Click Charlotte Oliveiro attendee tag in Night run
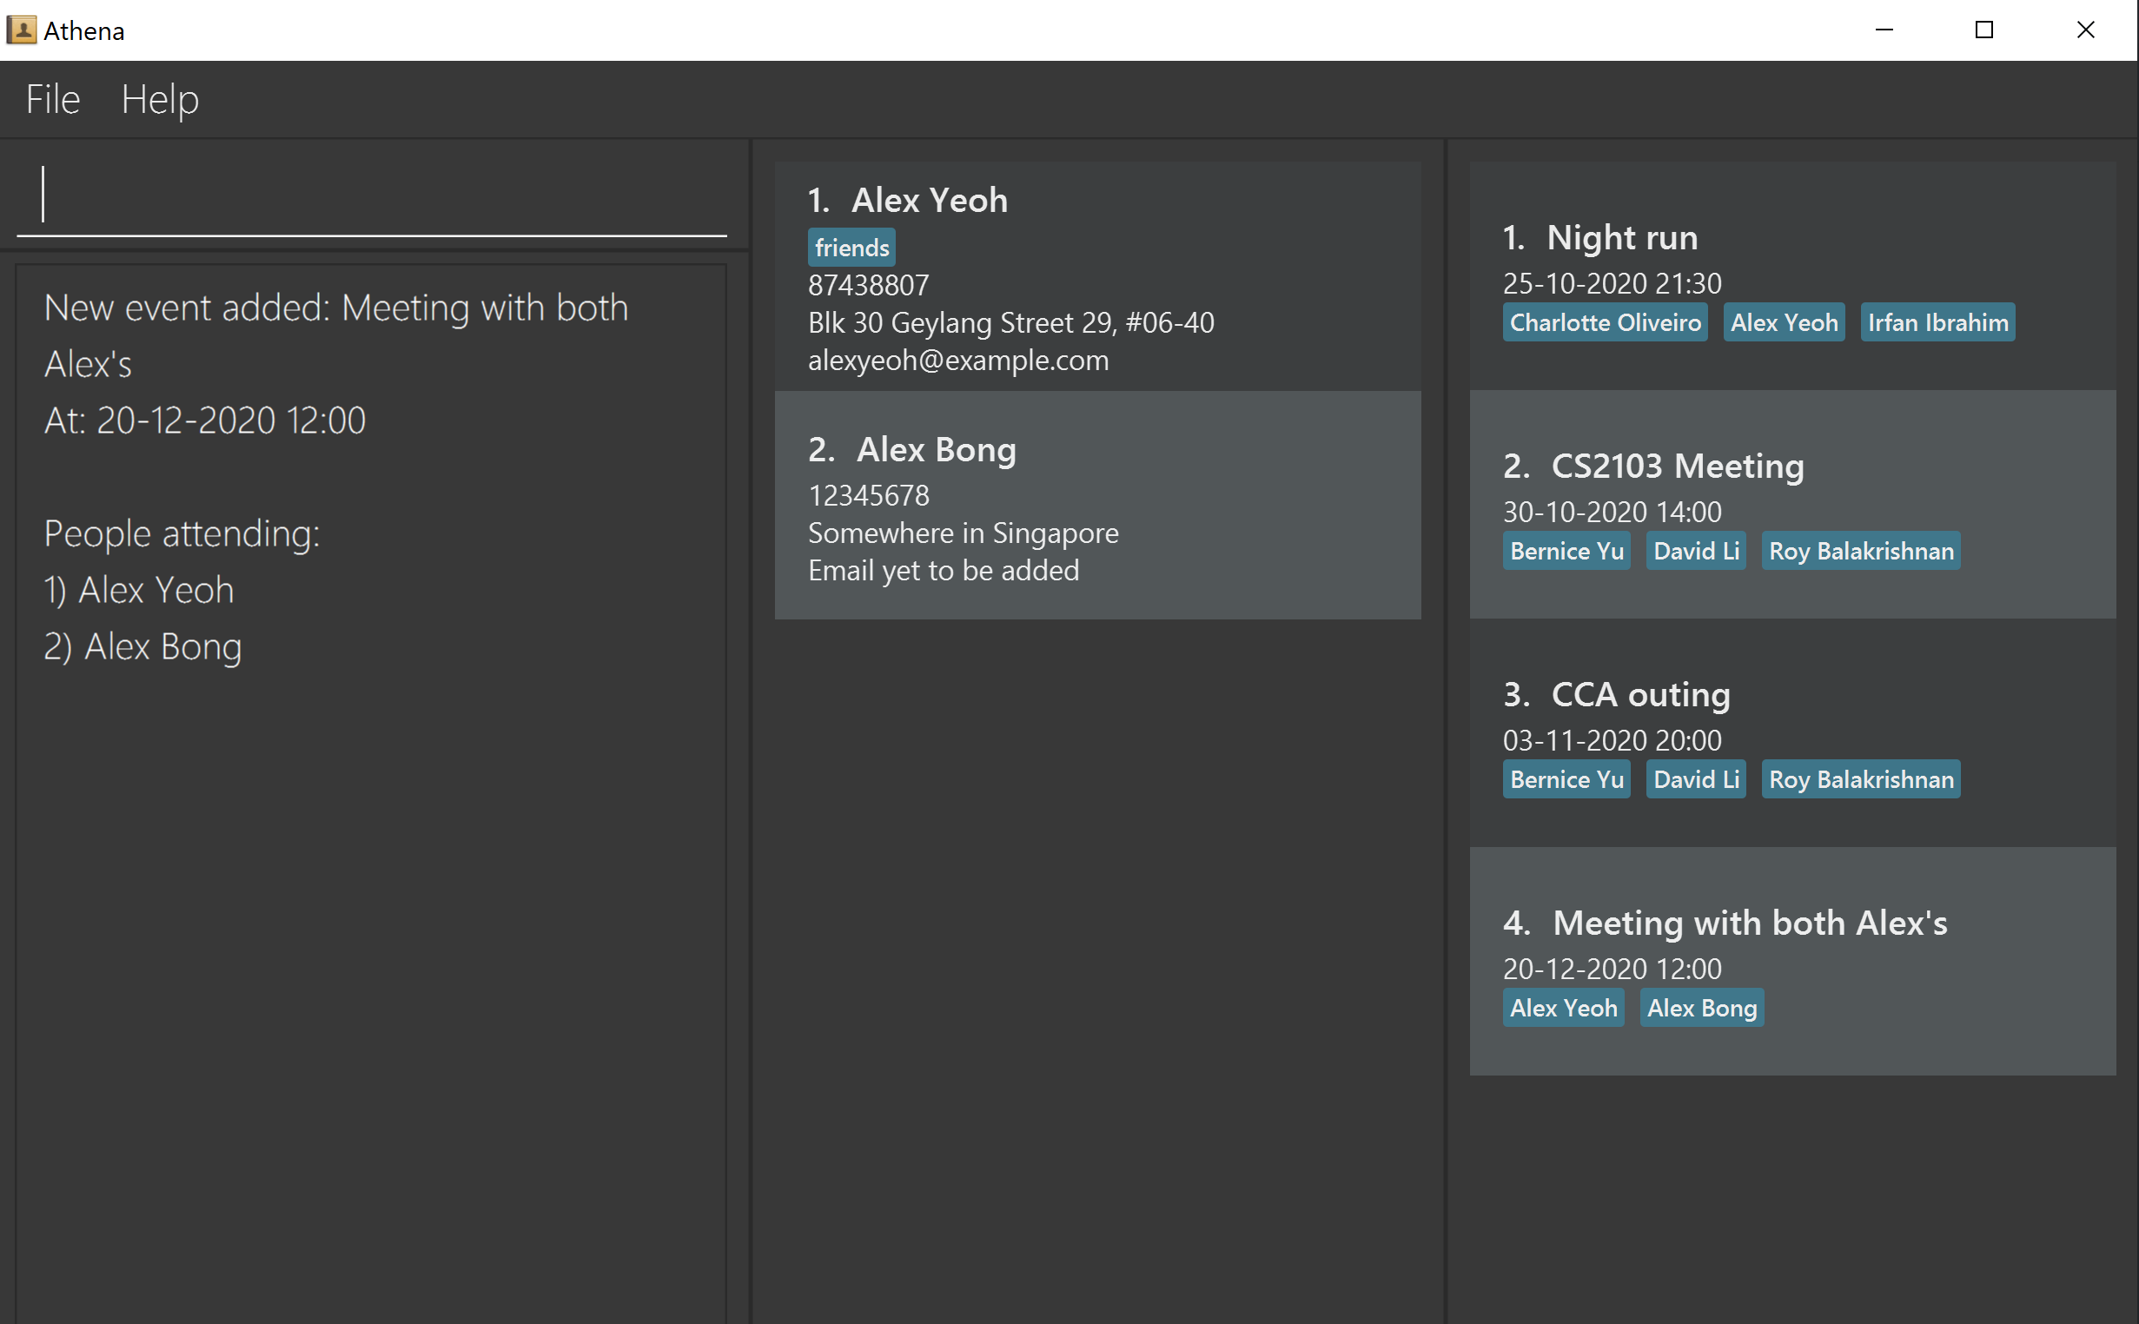This screenshot has height=1324, width=2139. 1604,322
